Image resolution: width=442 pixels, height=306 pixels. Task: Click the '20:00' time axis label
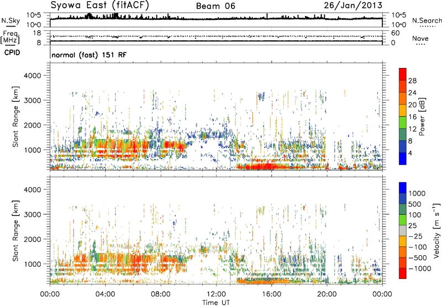(x=327, y=294)
